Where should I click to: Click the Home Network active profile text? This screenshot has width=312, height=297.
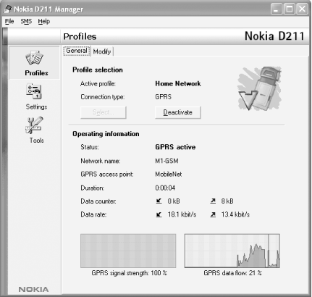(x=178, y=83)
